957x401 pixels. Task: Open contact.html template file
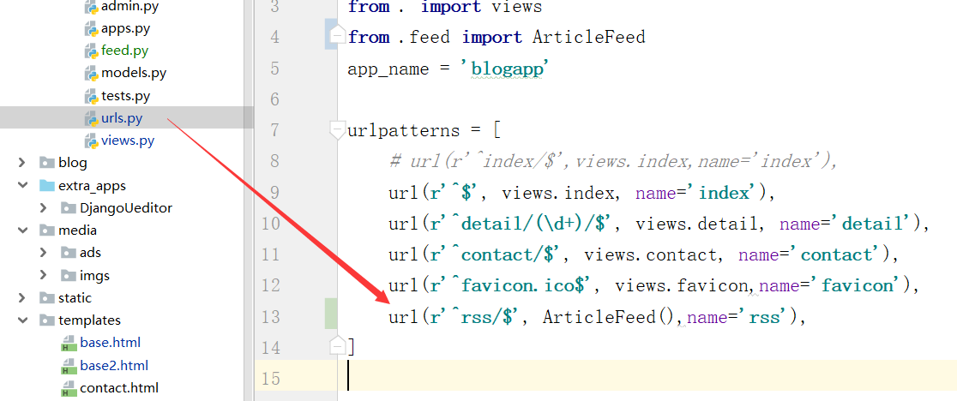pos(119,387)
